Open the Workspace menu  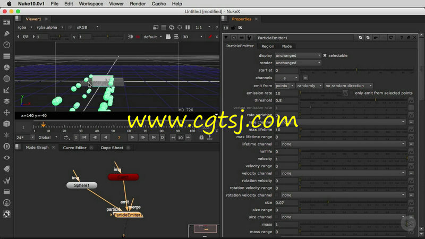pyautogui.click(x=91, y=4)
